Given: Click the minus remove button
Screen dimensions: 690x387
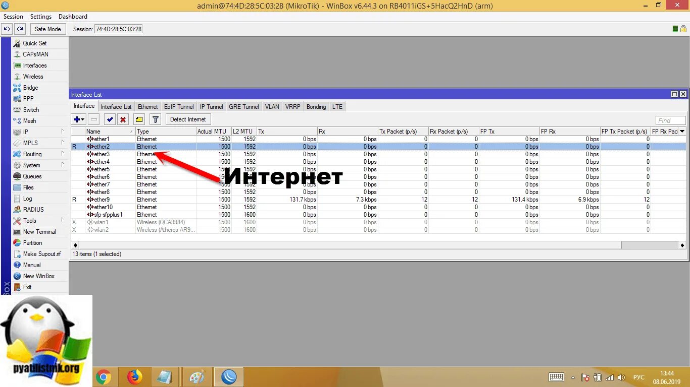Looking at the screenshot, I should point(93,119).
